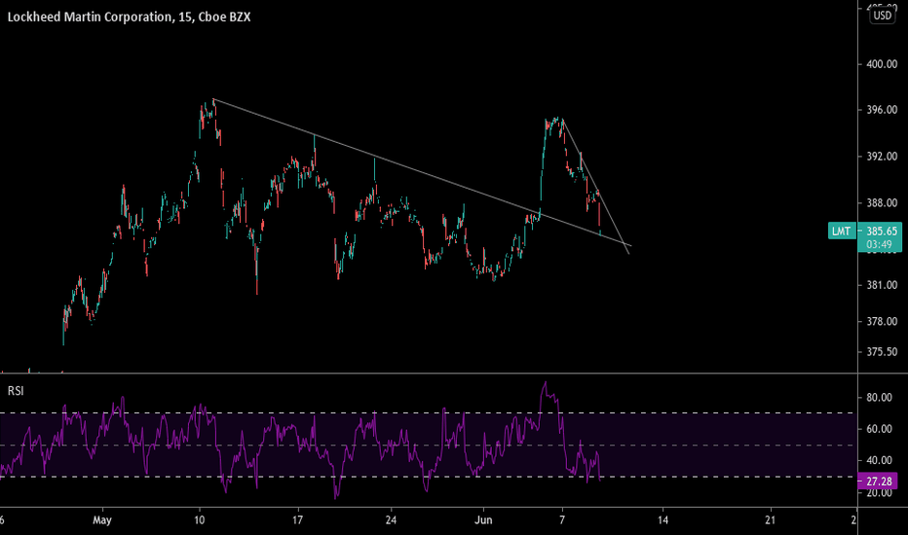Click the Jun label on time axis

[x=483, y=520]
